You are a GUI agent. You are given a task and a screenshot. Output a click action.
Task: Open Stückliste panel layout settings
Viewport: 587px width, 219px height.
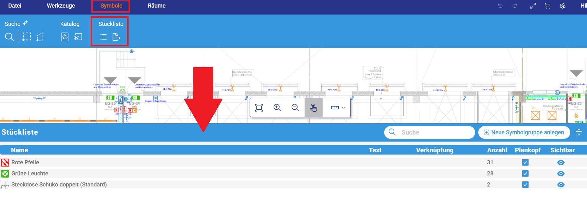pos(579,132)
